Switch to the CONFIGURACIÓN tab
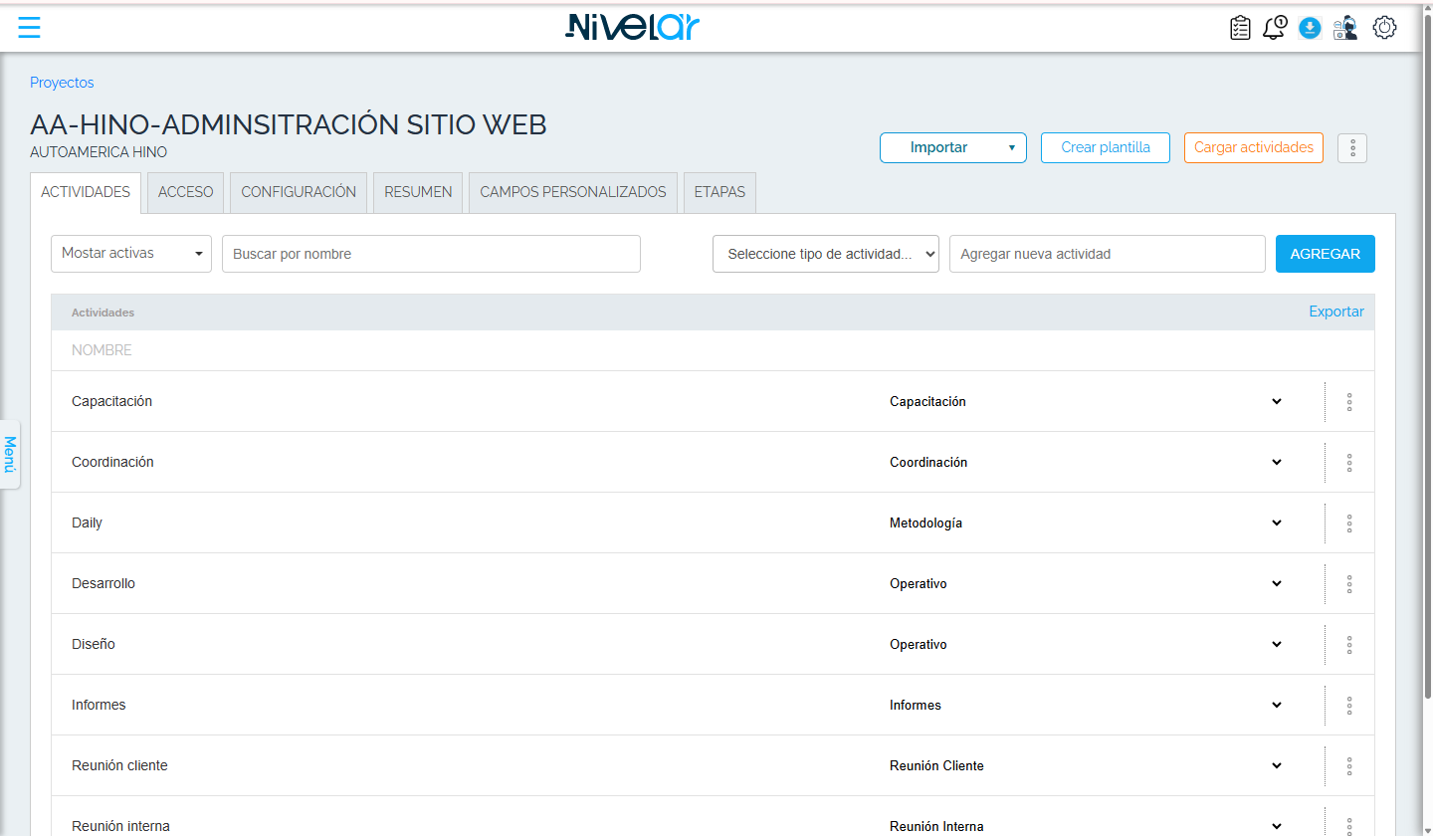This screenshot has width=1433, height=836. click(x=299, y=192)
